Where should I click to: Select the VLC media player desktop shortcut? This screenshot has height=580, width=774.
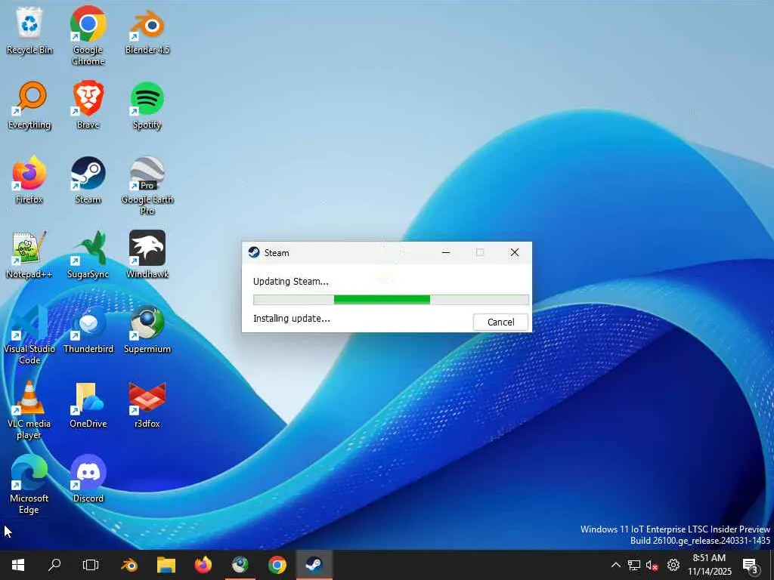point(29,410)
